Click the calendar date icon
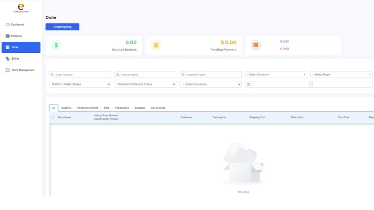 248,84
